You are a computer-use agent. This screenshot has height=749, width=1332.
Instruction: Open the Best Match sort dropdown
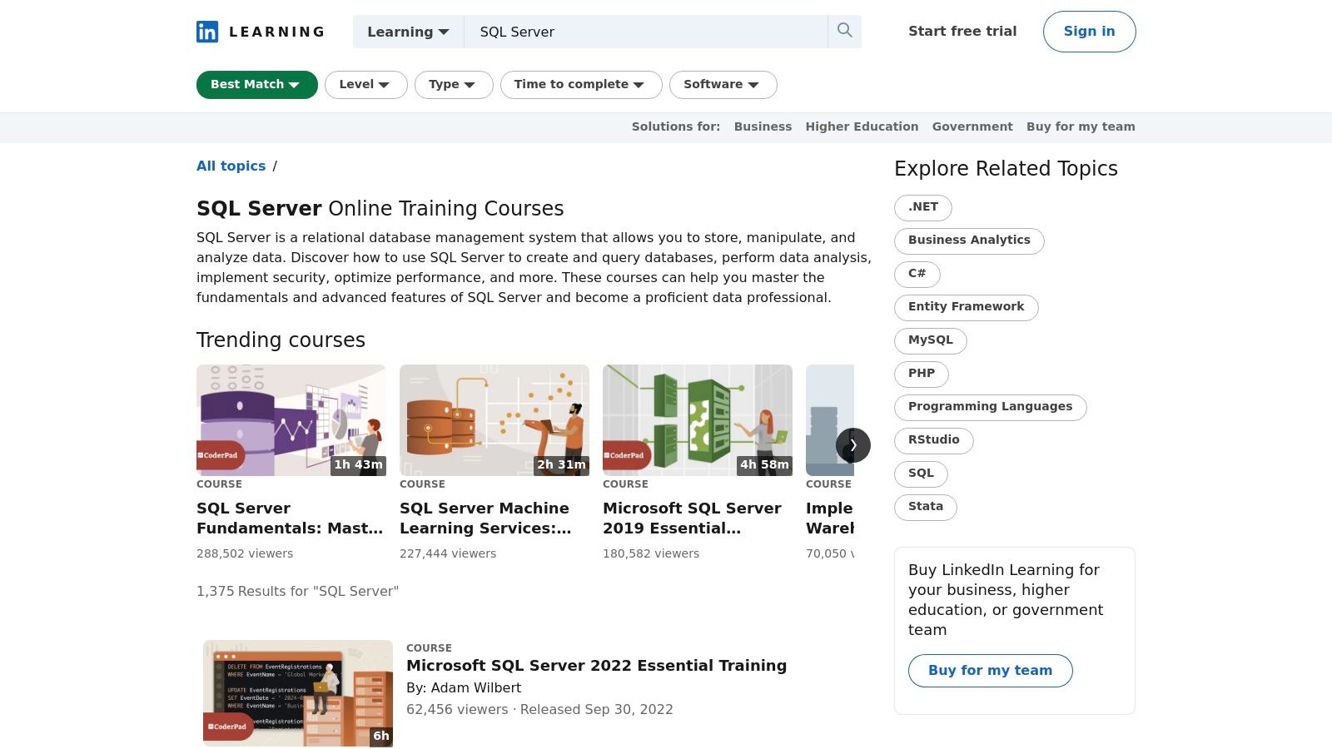point(257,85)
